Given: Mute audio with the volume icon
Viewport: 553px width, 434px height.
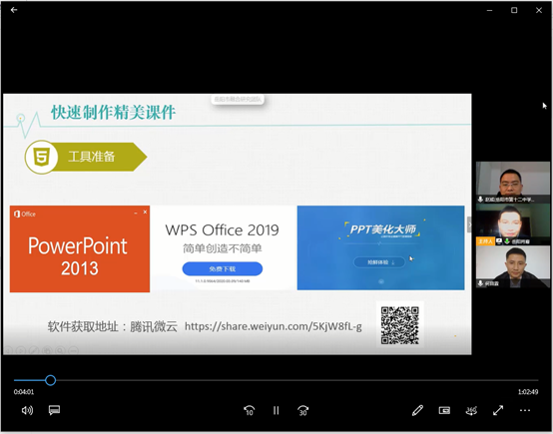Looking at the screenshot, I should tap(27, 410).
